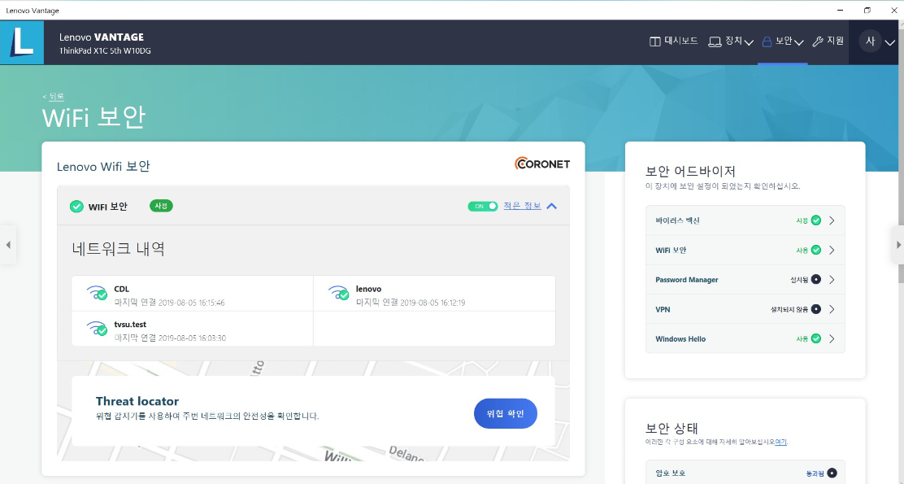Screen dimensions: 904x484
Task: Toggle the WiFi security ON switch
Action: pos(483,206)
